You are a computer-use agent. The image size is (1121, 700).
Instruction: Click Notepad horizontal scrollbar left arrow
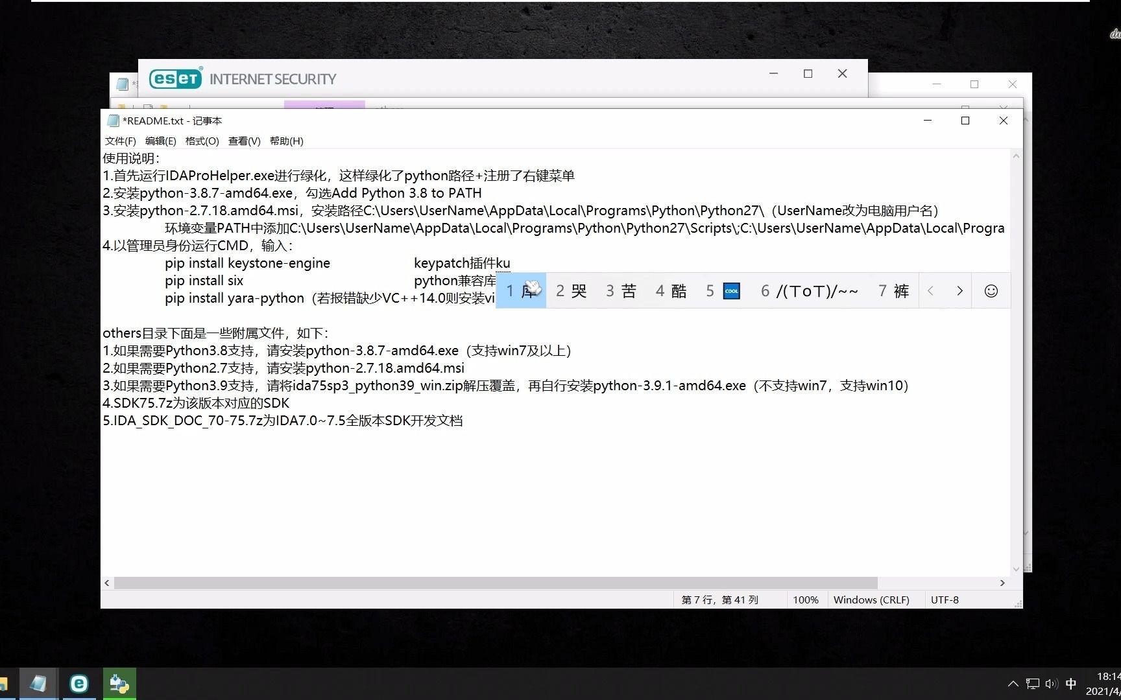[x=107, y=583]
